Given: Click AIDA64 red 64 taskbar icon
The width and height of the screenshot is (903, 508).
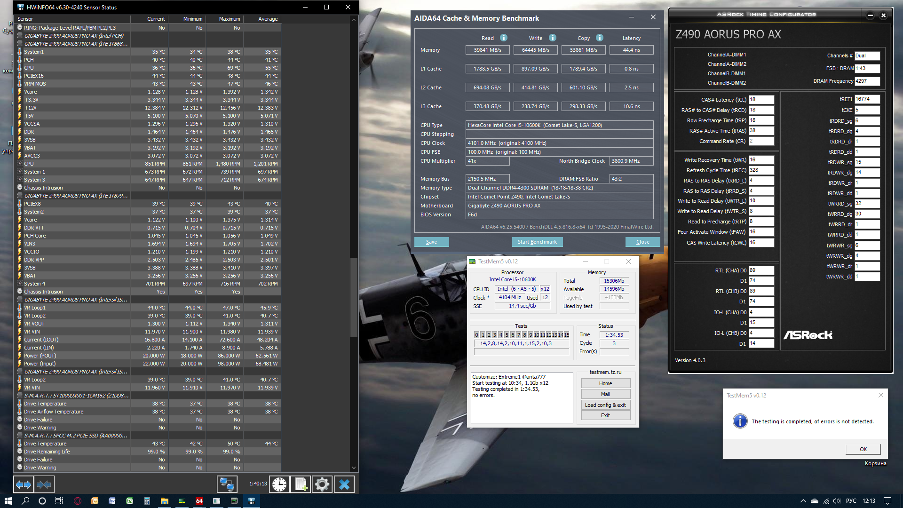Looking at the screenshot, I should pyautogui.click(x=199, y=501).
